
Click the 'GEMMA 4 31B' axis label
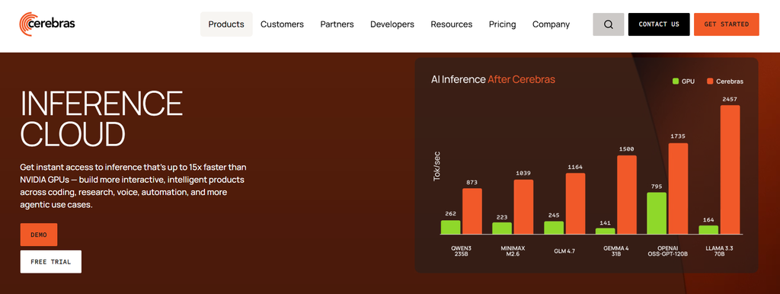point(615,251)
